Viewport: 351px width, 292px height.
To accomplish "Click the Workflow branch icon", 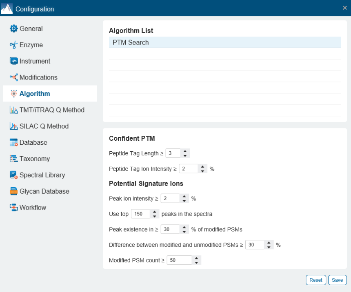I will click(x=14, y=208).
